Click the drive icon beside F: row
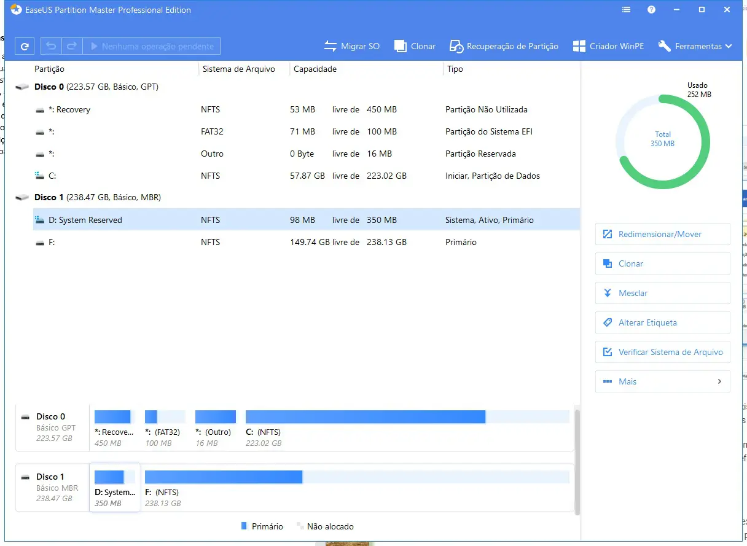The image size is (747, 546). click(x=40, y=243)
